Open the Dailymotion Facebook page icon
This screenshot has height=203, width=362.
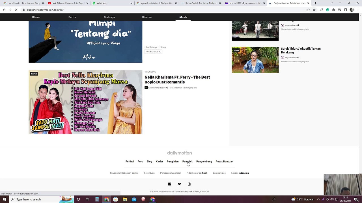click(x=170, y=184)
